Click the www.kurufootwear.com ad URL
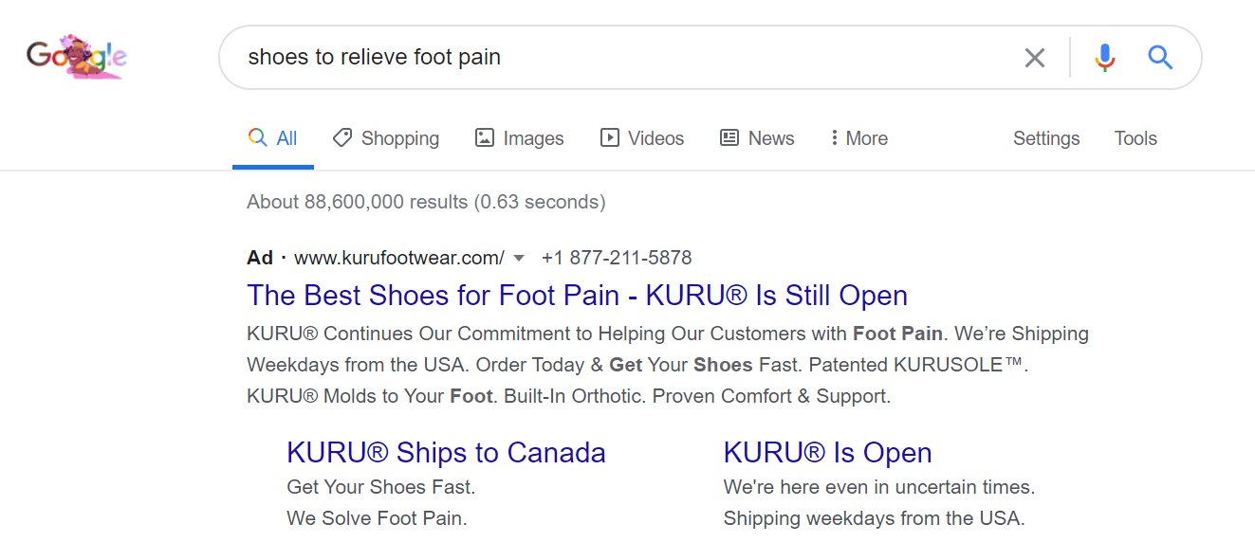The width and height of the screenshot is (1255, 560). (x=399, y=258)
